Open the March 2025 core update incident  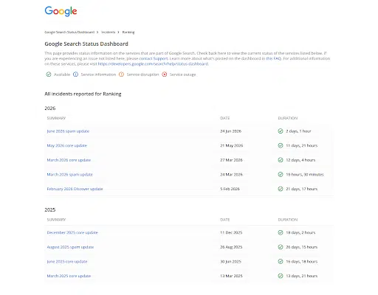(x=69, y=276)
